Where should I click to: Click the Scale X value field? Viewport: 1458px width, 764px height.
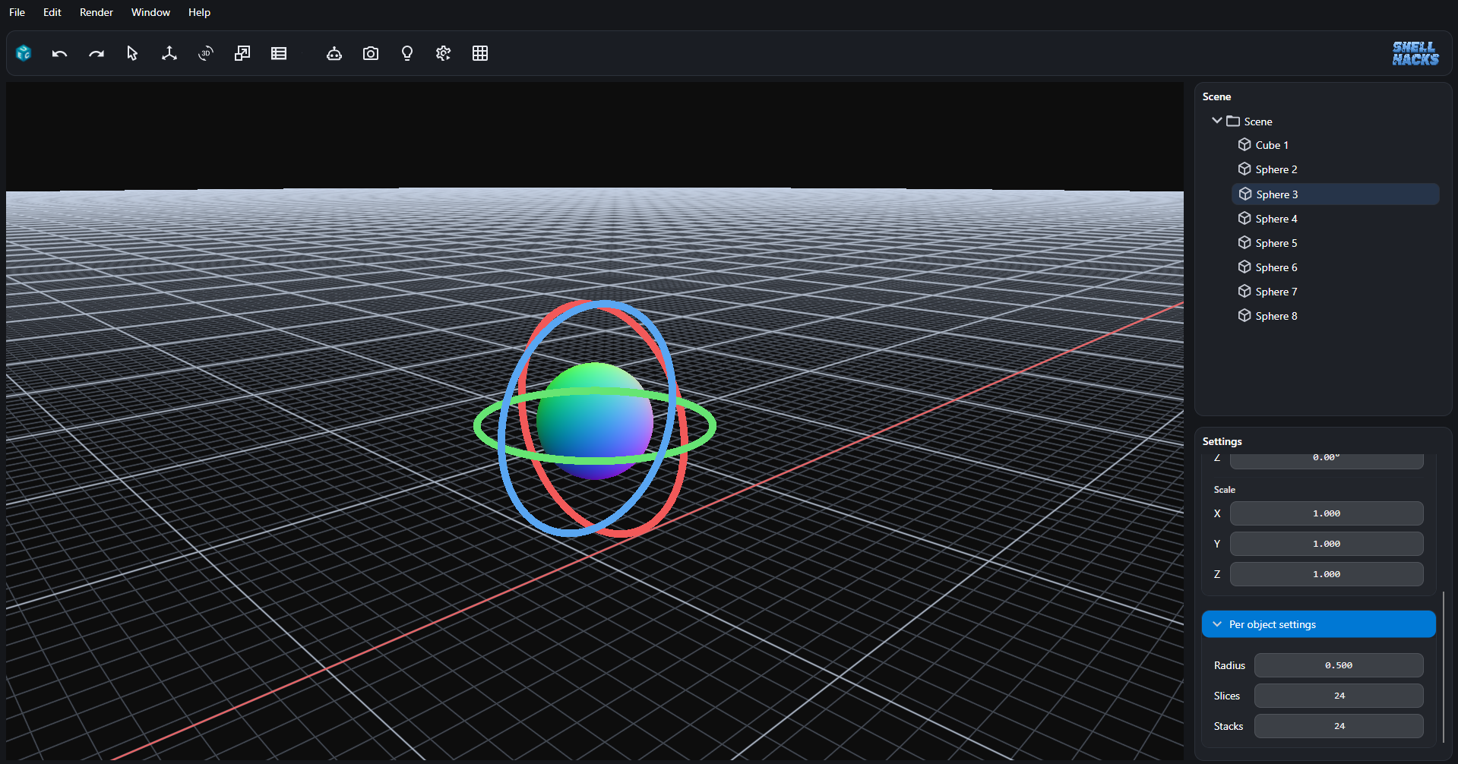pos(1325,513)
